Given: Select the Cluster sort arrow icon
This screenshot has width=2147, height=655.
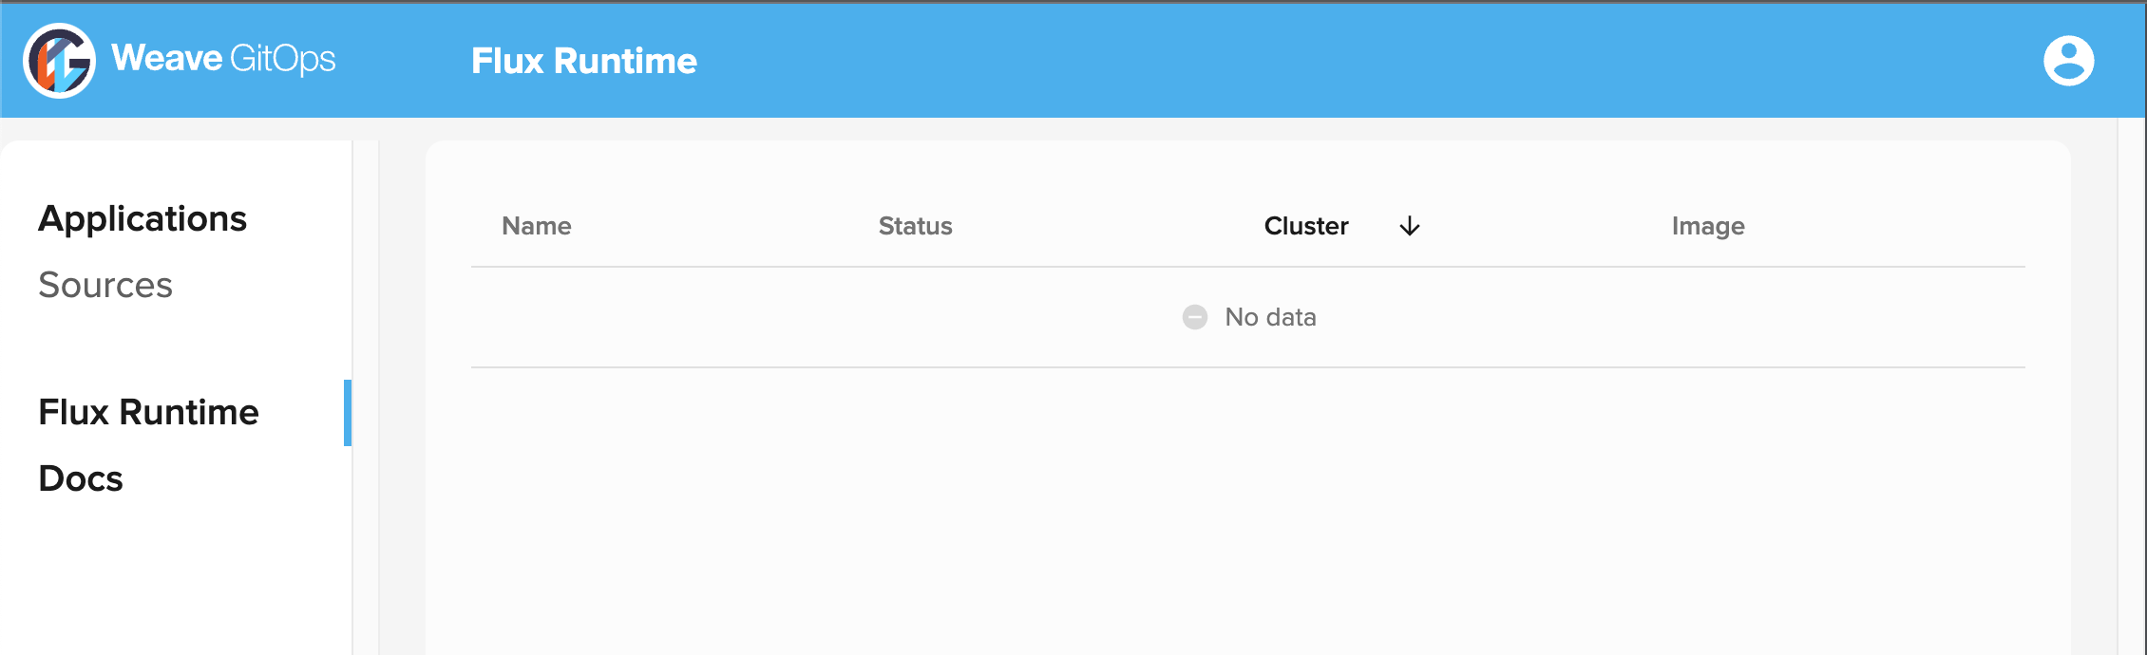Looking at the screenshot, I should click(1409, 226).
